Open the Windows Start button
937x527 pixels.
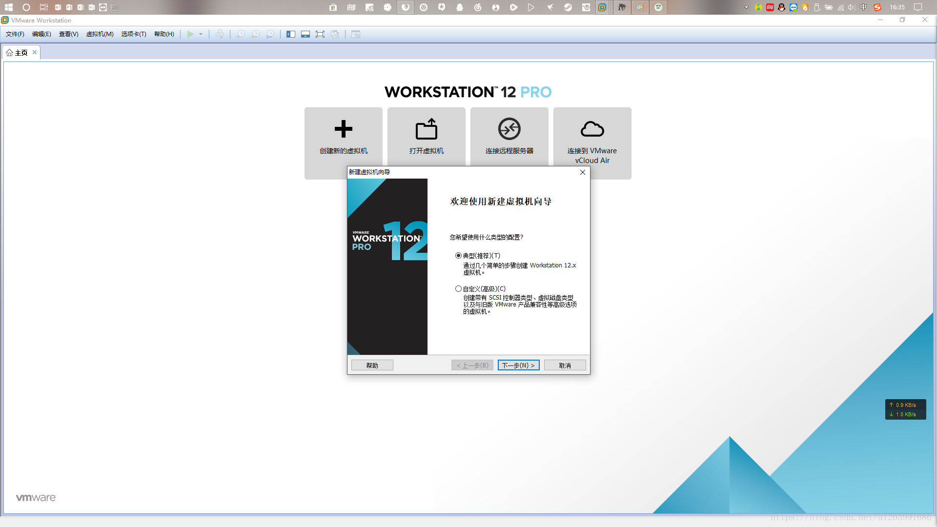9,7
